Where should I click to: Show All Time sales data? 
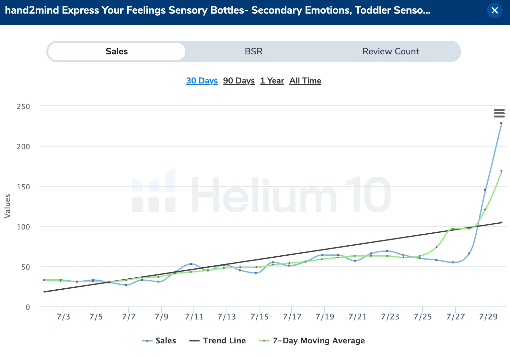click(305, 81)
